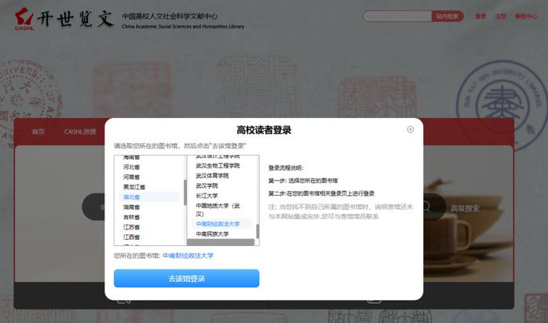Choose 长江大学 from the library list
The width and height of the screenshot is (548, 323).
tap(207, 195)
